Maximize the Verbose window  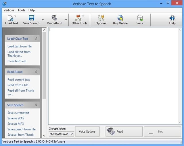[168, 3]
